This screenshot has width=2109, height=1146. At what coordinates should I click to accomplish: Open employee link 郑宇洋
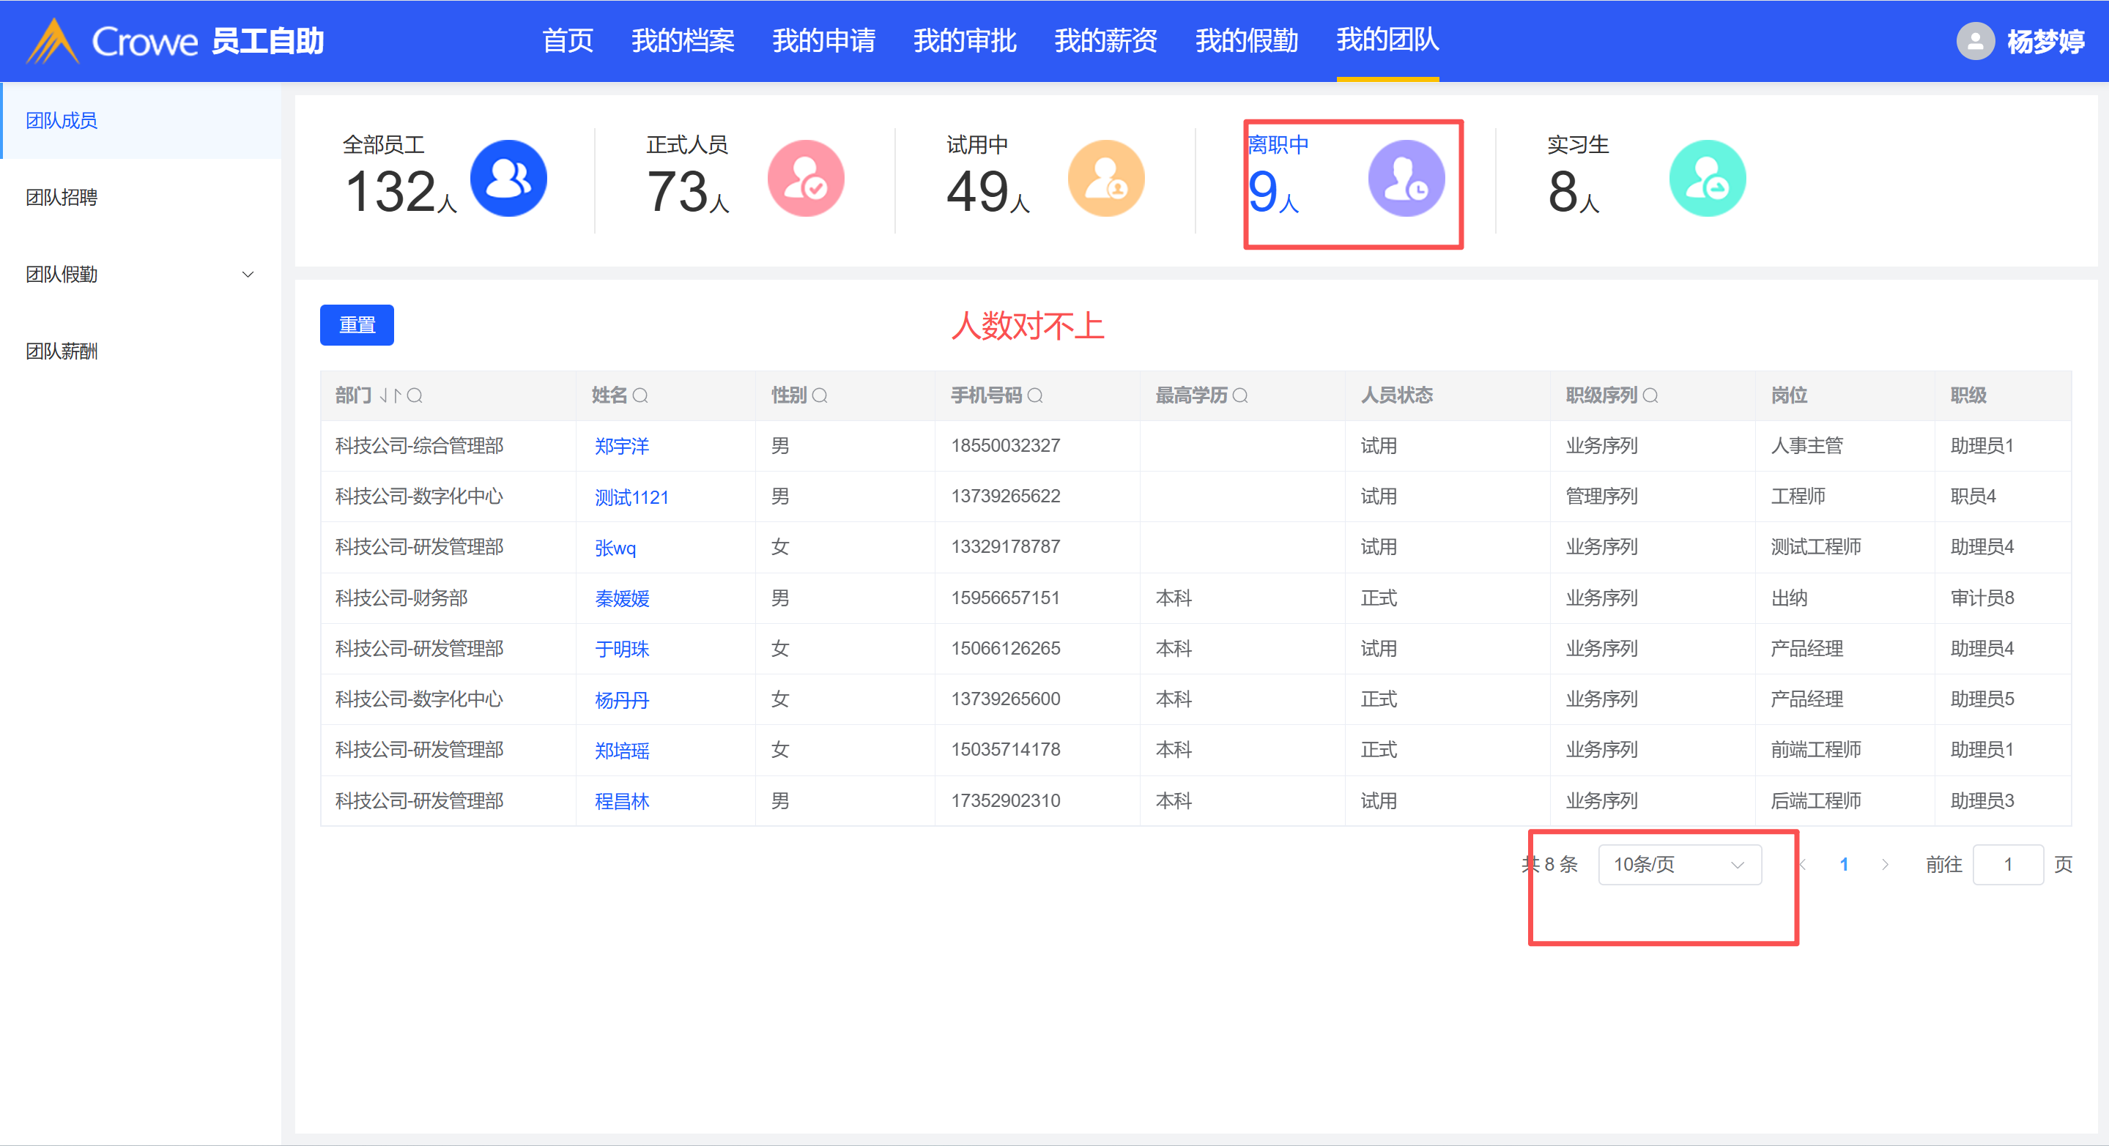point(621,446)
